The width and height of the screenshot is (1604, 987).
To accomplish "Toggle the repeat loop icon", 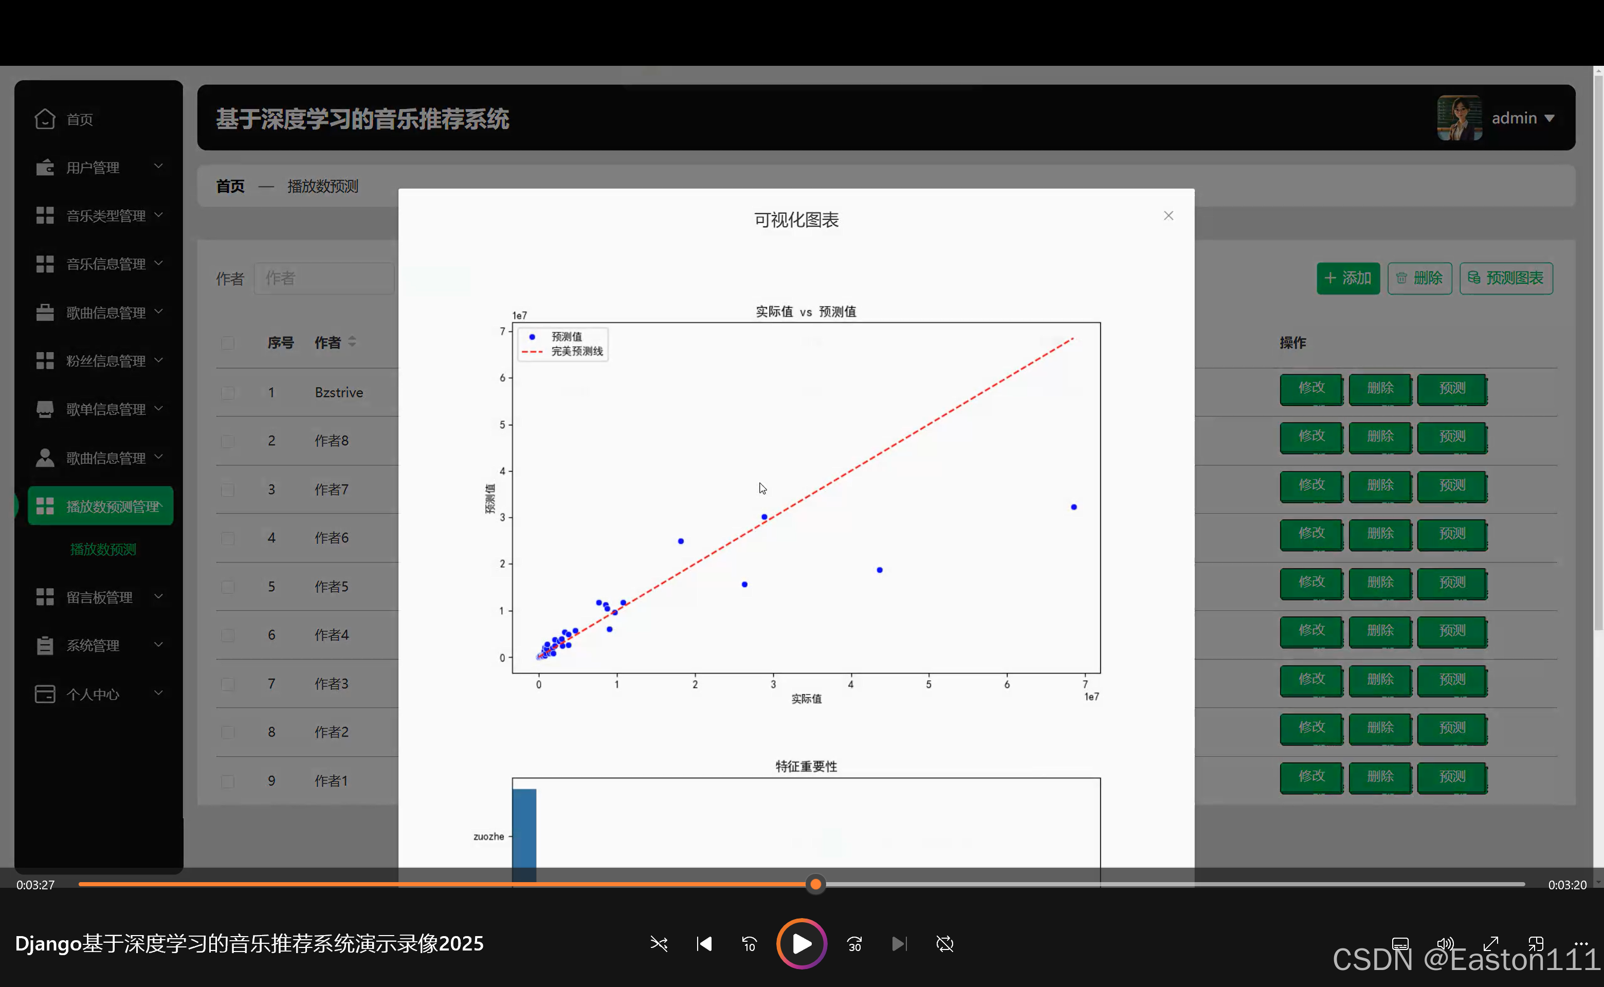I will 944,944.
